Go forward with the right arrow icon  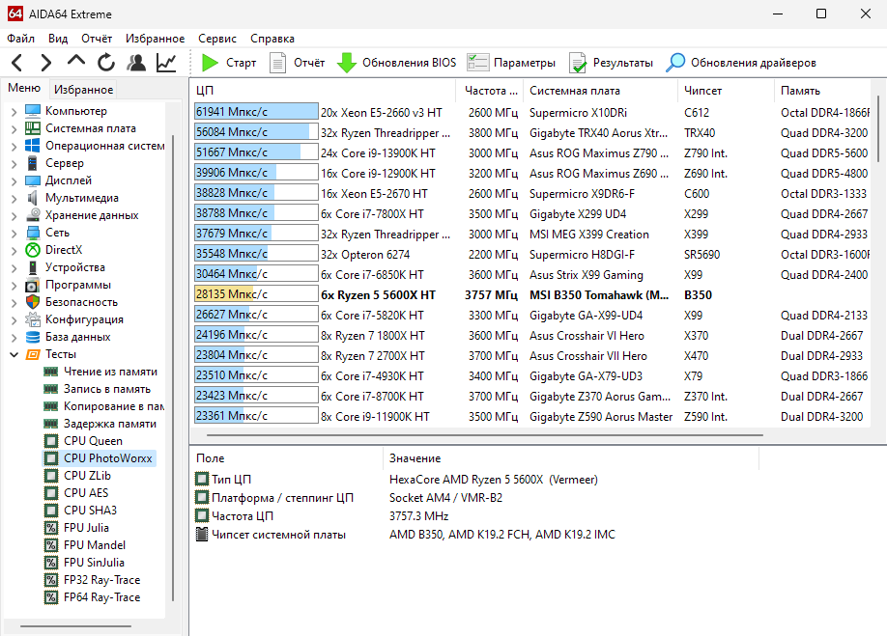[x=46, y=62]
